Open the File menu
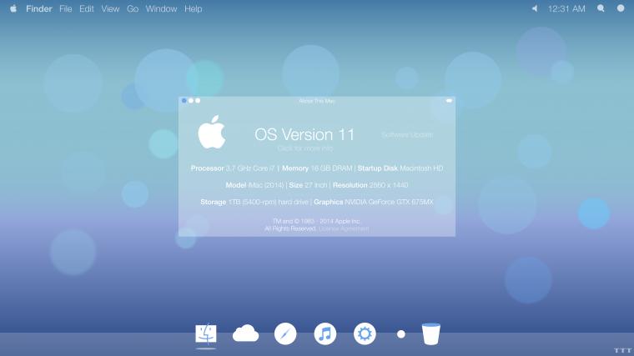Image resolution: width=634 pixels, height=356 pixels. point(66,9)
